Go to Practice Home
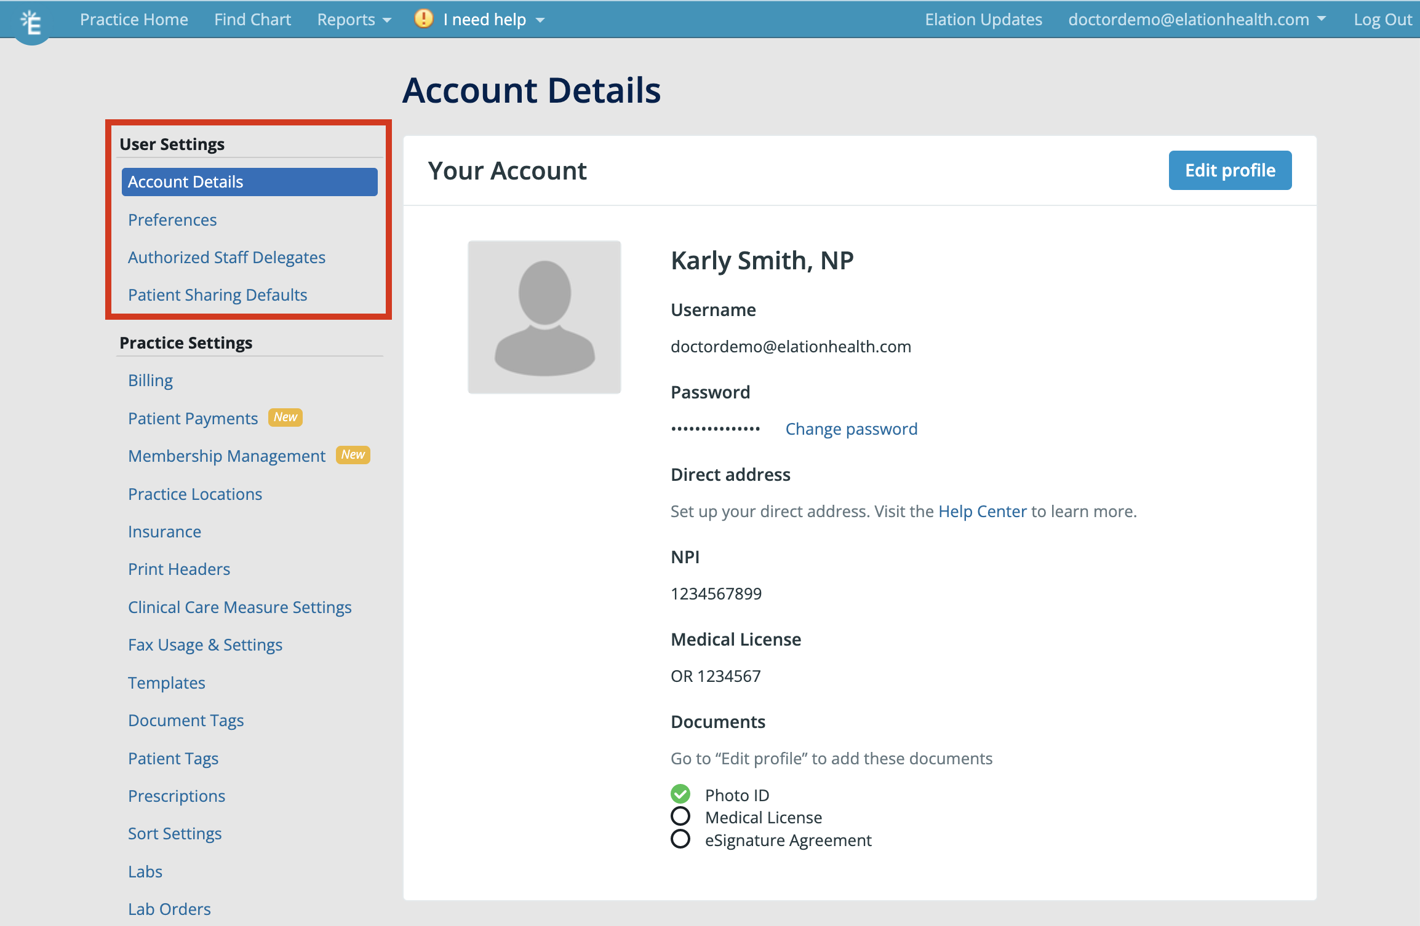This screenshot has width=1420, height=926. point(134,19)
